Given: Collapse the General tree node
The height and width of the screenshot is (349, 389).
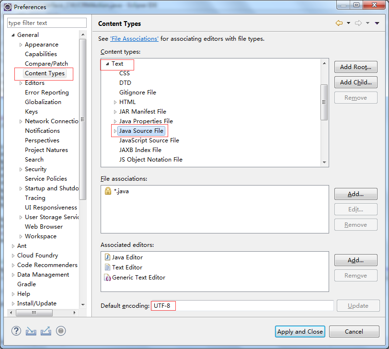Looking at the screenshot, I should coord(13,35).
